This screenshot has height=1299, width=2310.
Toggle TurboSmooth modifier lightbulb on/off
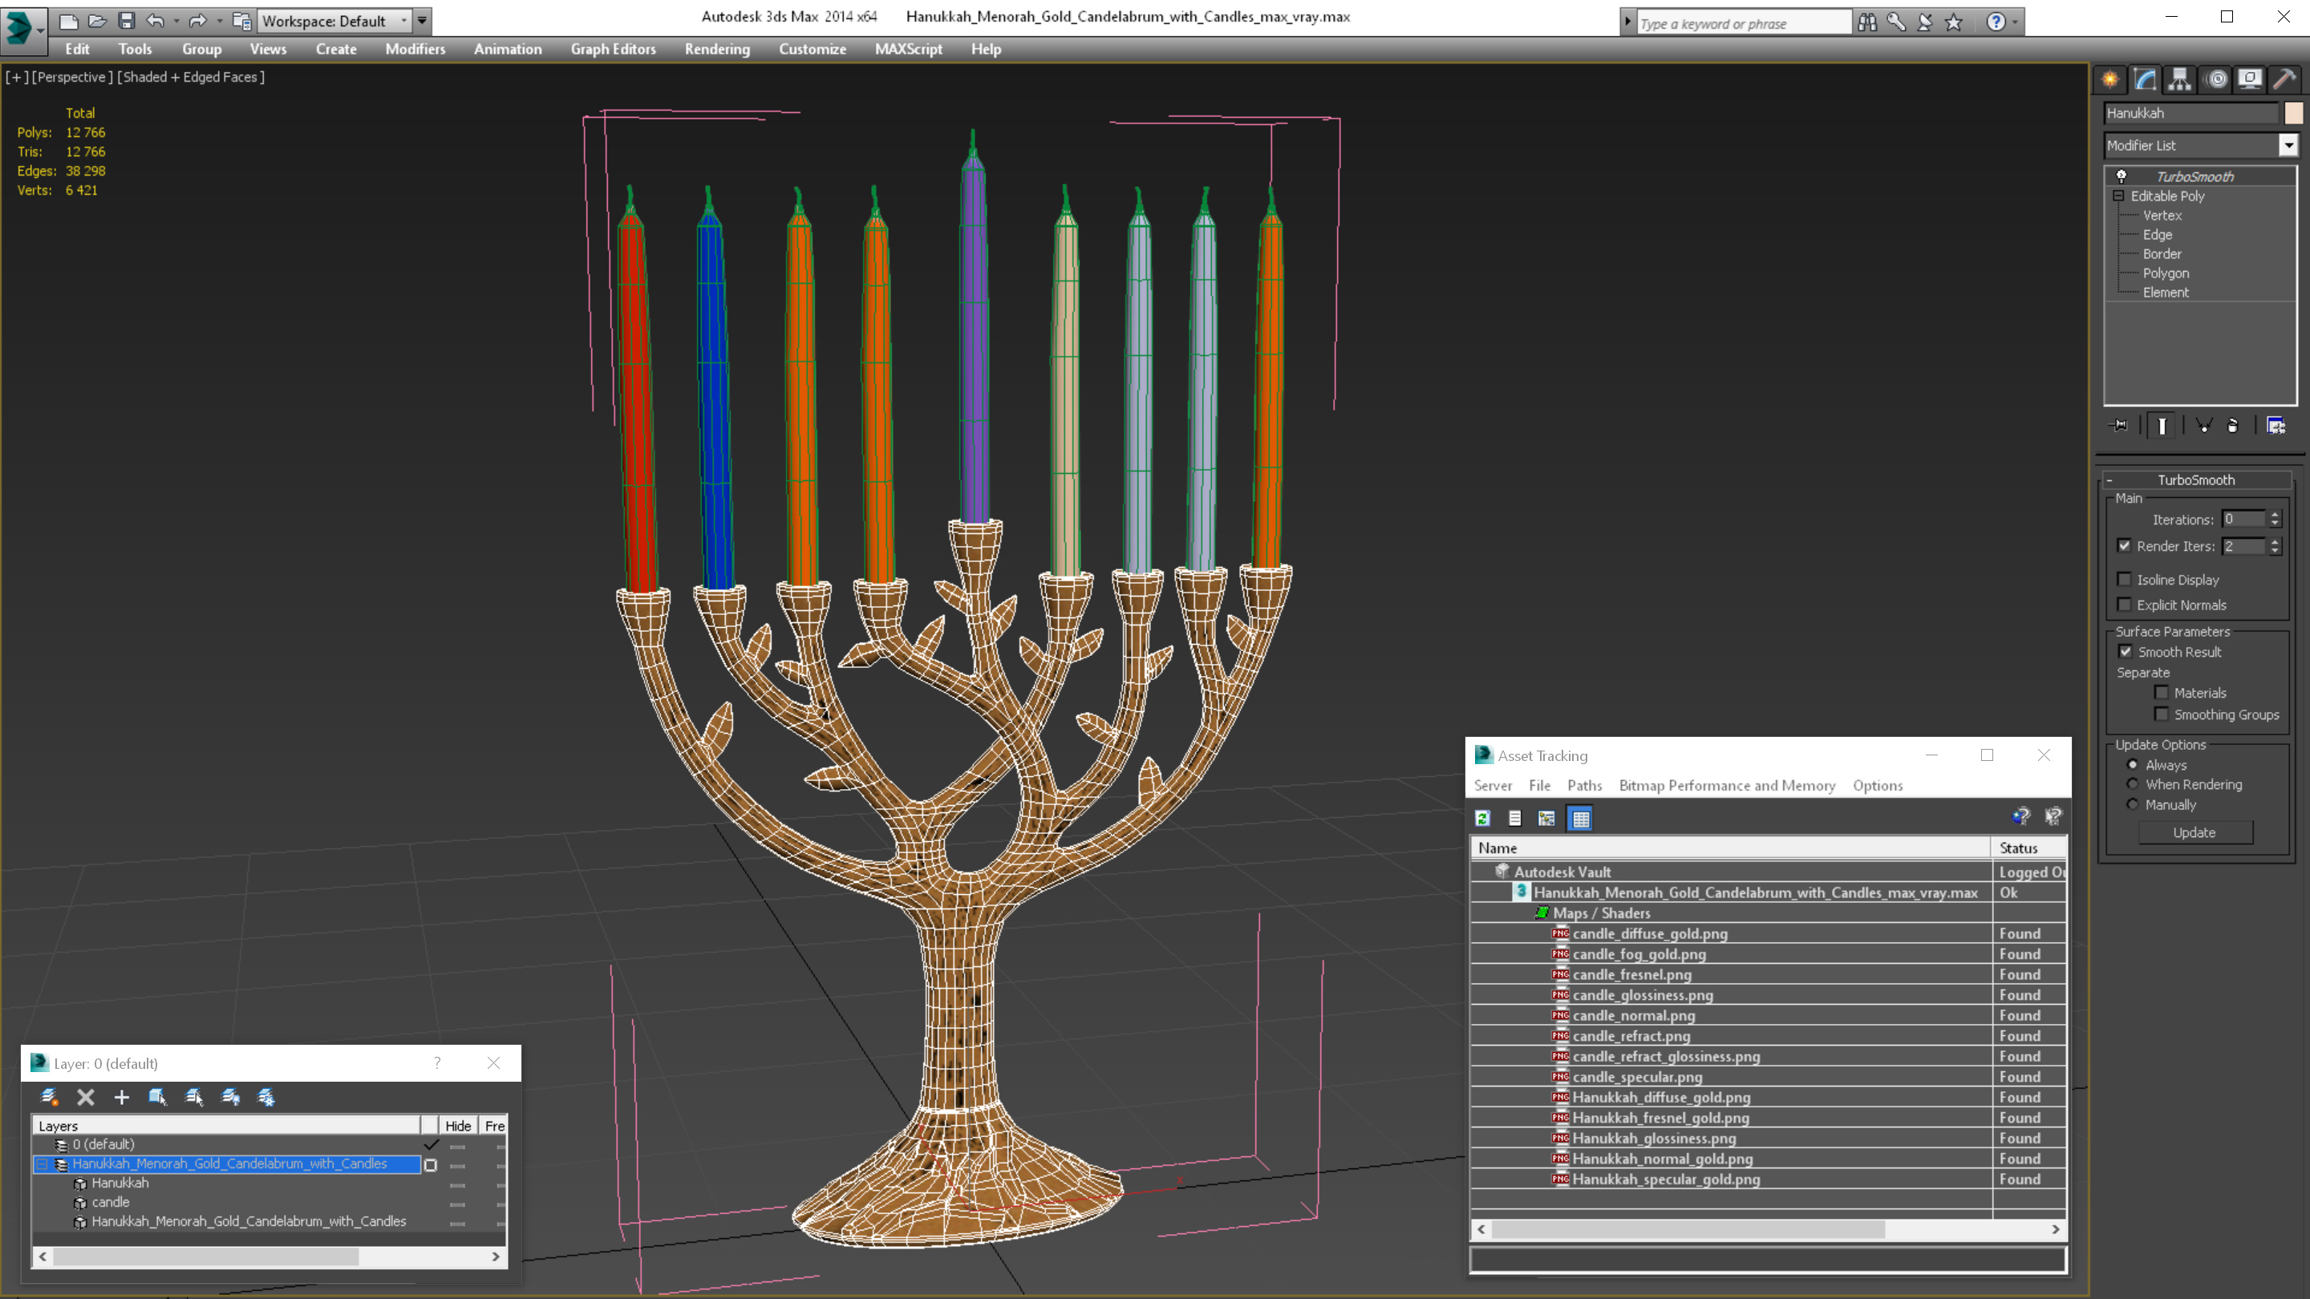click(2122, 176)
